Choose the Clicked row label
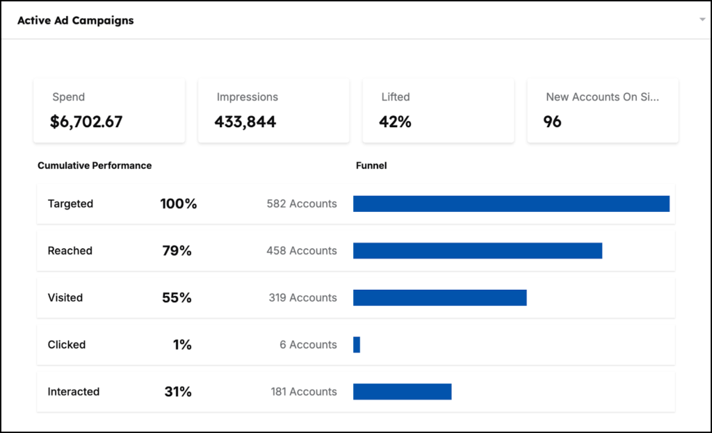Image resolution: width=712 pixels, height=433 pixels. [67, 345]
